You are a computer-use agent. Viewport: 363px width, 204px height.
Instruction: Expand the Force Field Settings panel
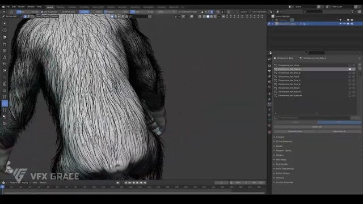[x=285, y=169]
